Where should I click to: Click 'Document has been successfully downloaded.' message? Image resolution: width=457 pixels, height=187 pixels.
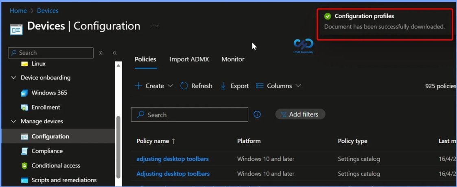[x=385, y=27]
